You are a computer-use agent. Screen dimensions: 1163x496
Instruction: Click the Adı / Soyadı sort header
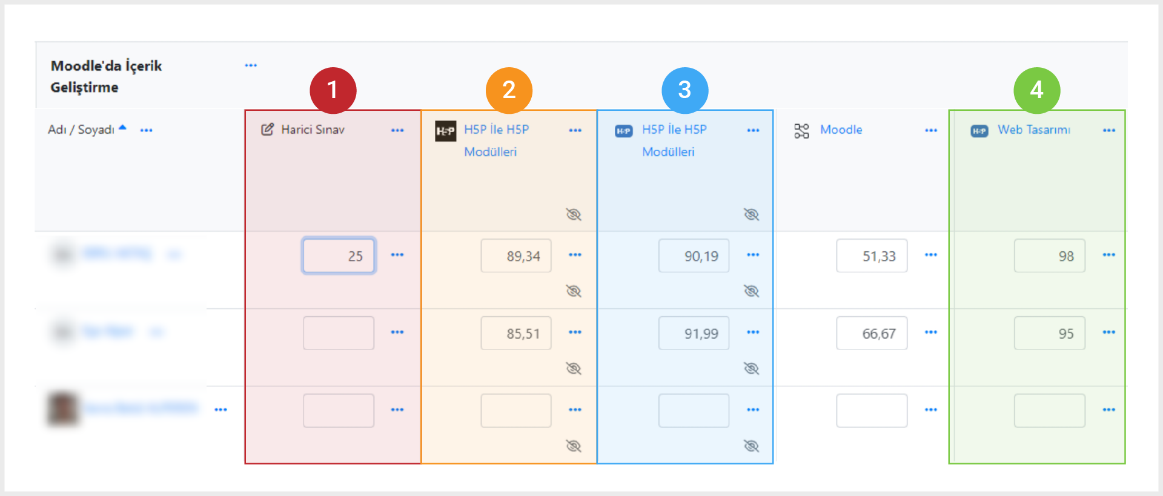click(81, 130)
